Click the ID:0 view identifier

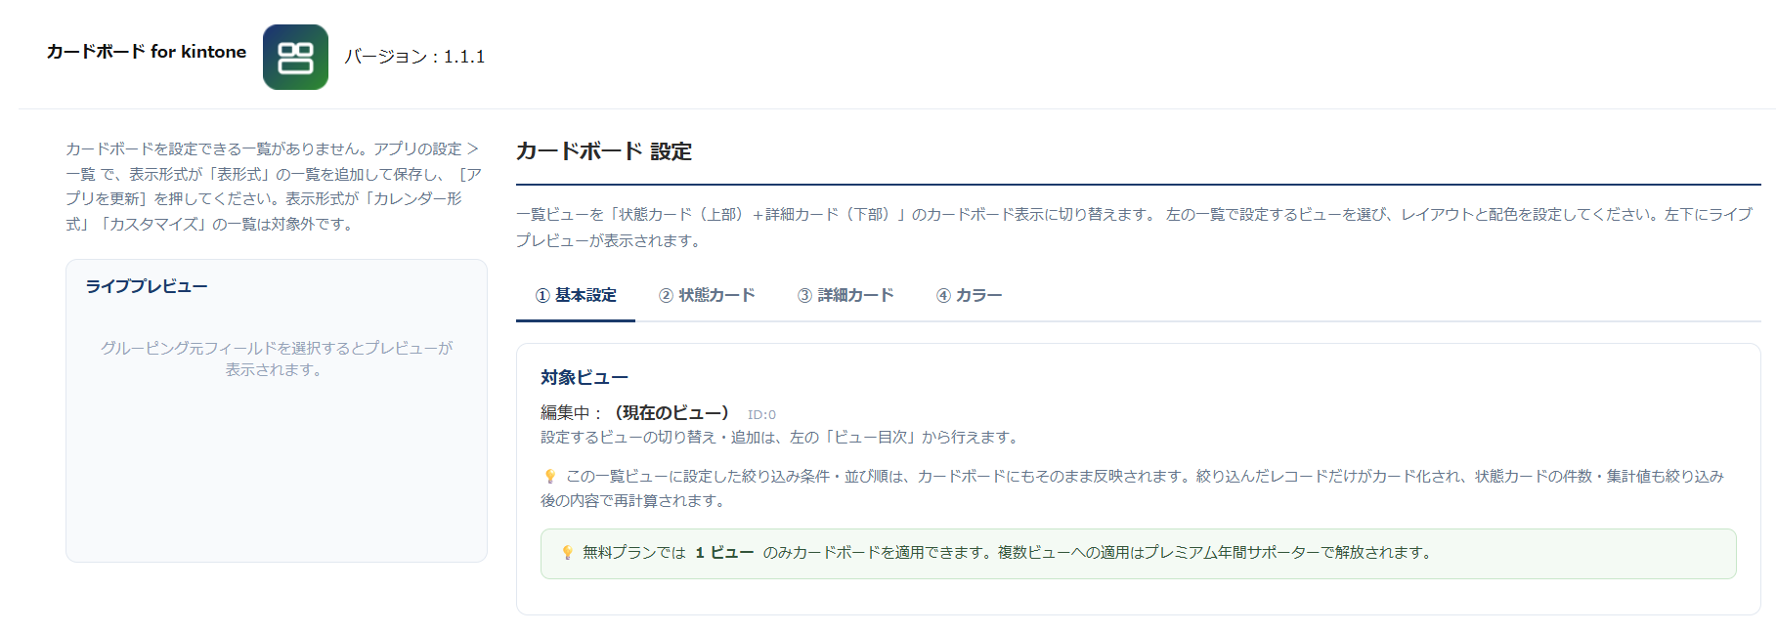[761, 415]
